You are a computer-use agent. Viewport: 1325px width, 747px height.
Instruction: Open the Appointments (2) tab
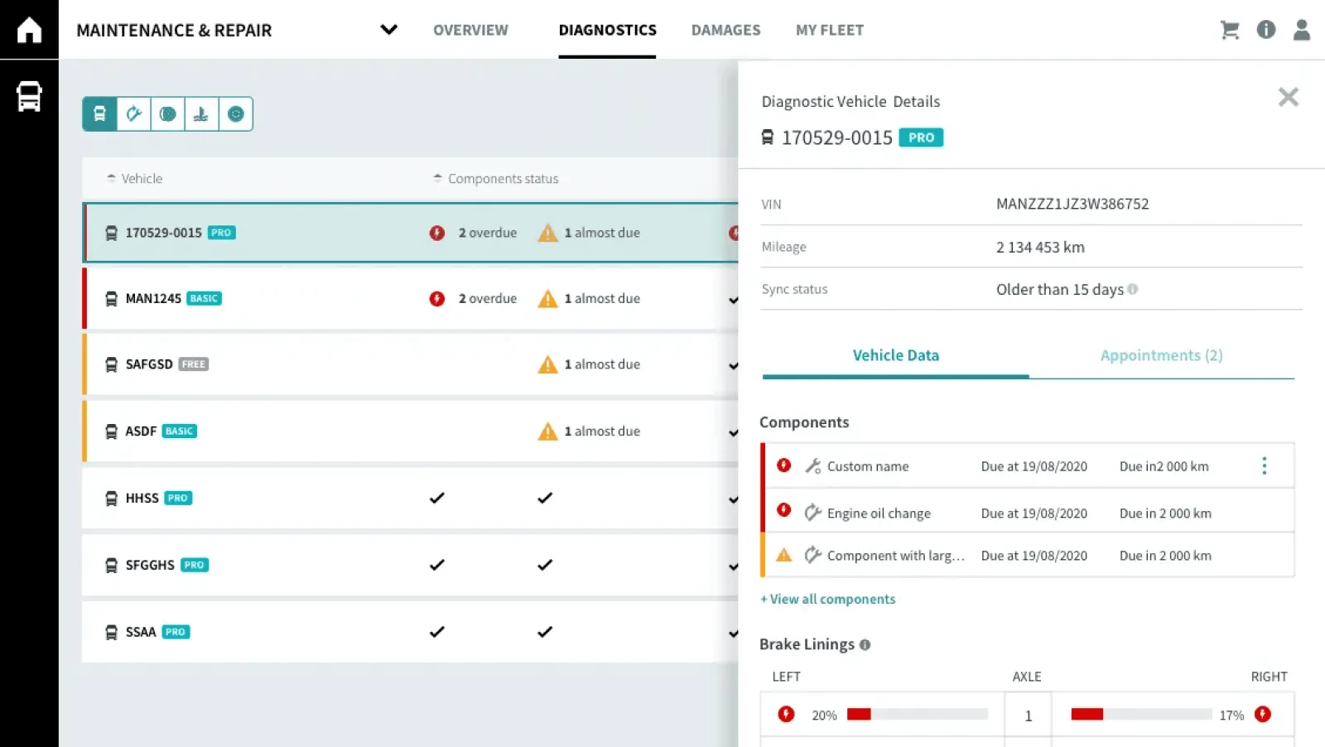(1162, 355)
